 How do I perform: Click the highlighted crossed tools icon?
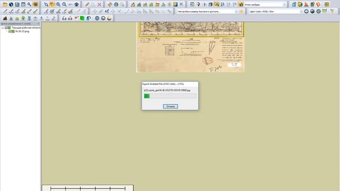click(216, 4)
